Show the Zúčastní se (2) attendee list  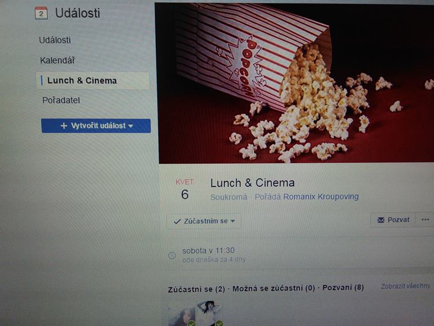(196, 289)
